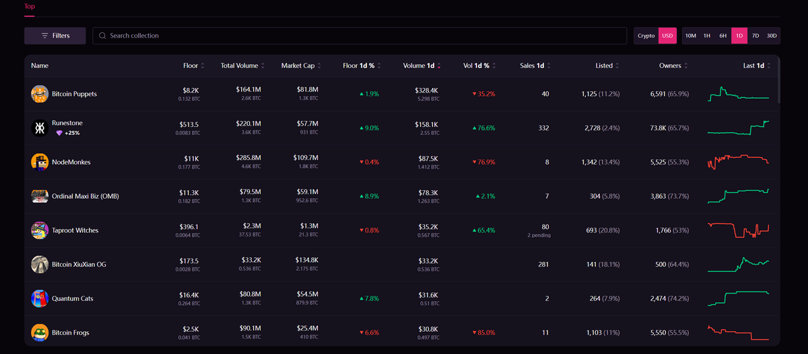The height and width of the screenshot is (354, 808).
Task: Click the magnifier icon in search box
Action: [103, 36]
